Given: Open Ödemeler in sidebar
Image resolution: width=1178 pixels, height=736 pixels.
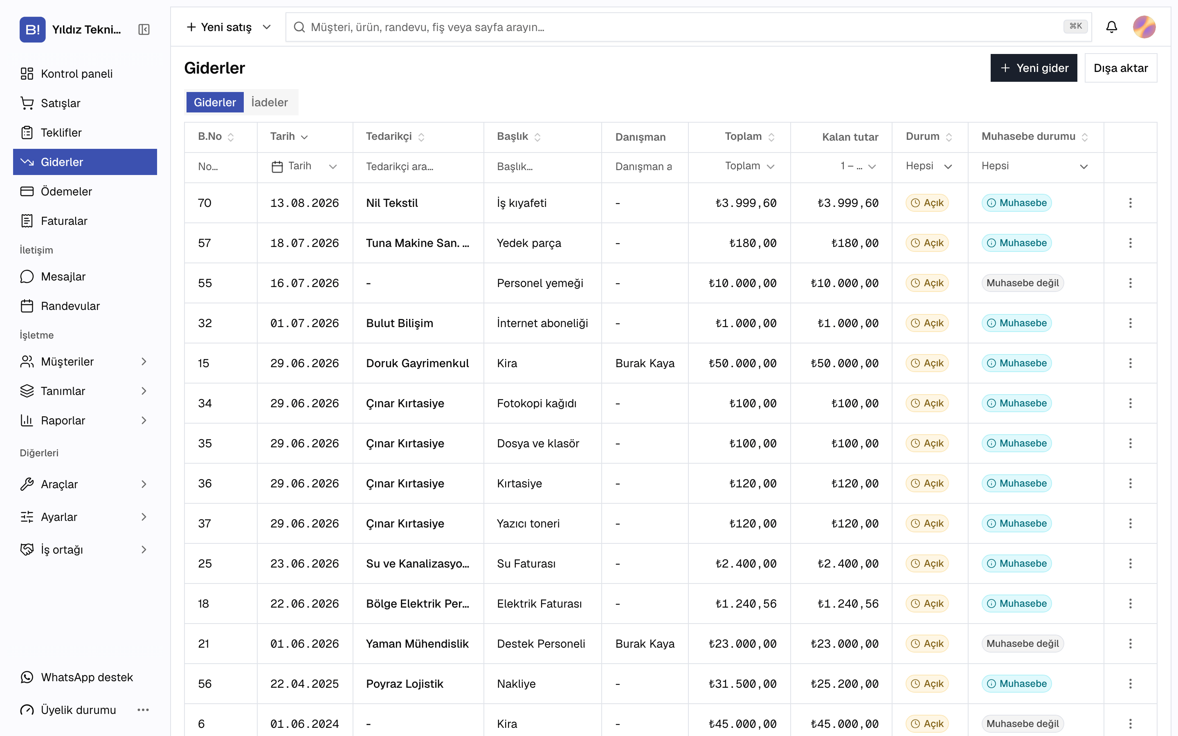Looking at the screenshot, I should click(85, 191).
